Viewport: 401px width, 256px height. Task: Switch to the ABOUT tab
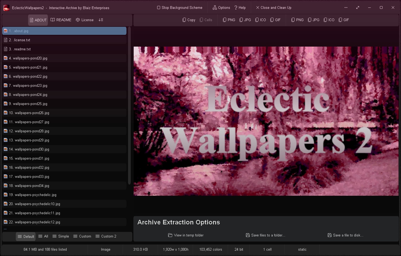pos(38,20)
